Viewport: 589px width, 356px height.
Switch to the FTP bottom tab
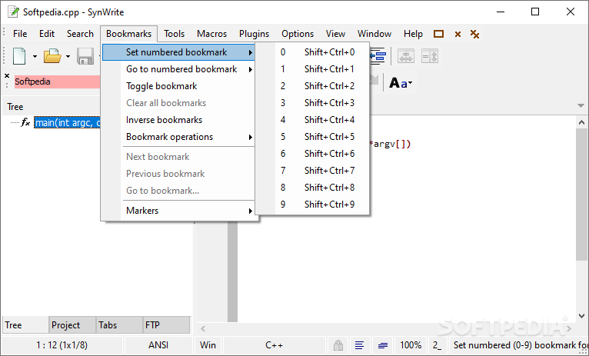click(166, 324)
